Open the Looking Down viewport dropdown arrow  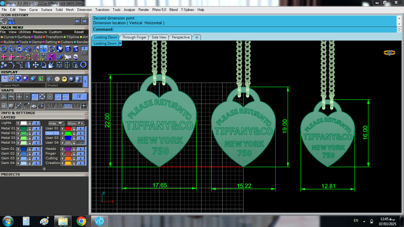pyautogui.click(x=120, y=43)
